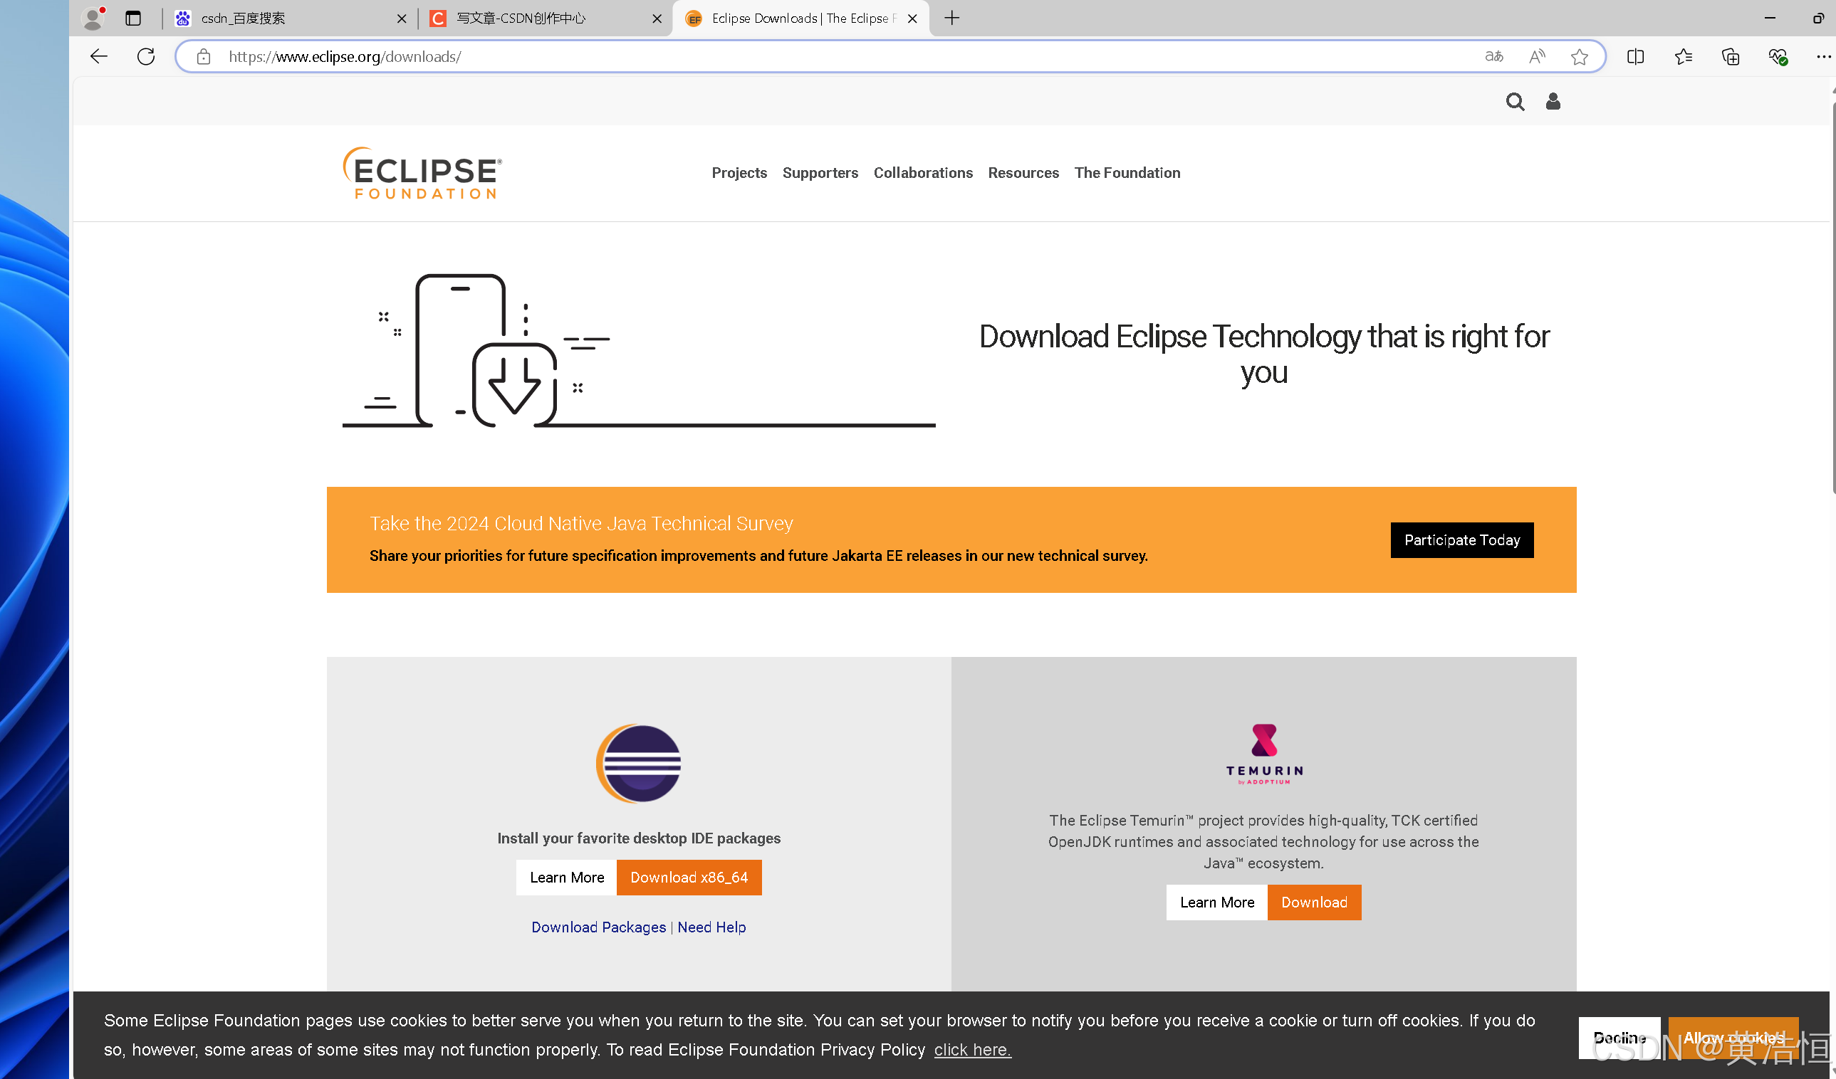Click the Temurin Download button

pyautogui.click(x=1313, y=901)
